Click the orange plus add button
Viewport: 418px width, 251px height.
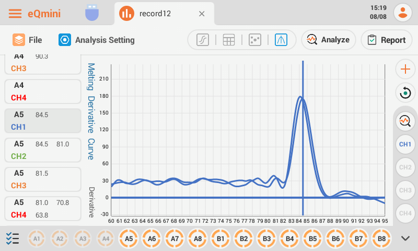point(405,69)
